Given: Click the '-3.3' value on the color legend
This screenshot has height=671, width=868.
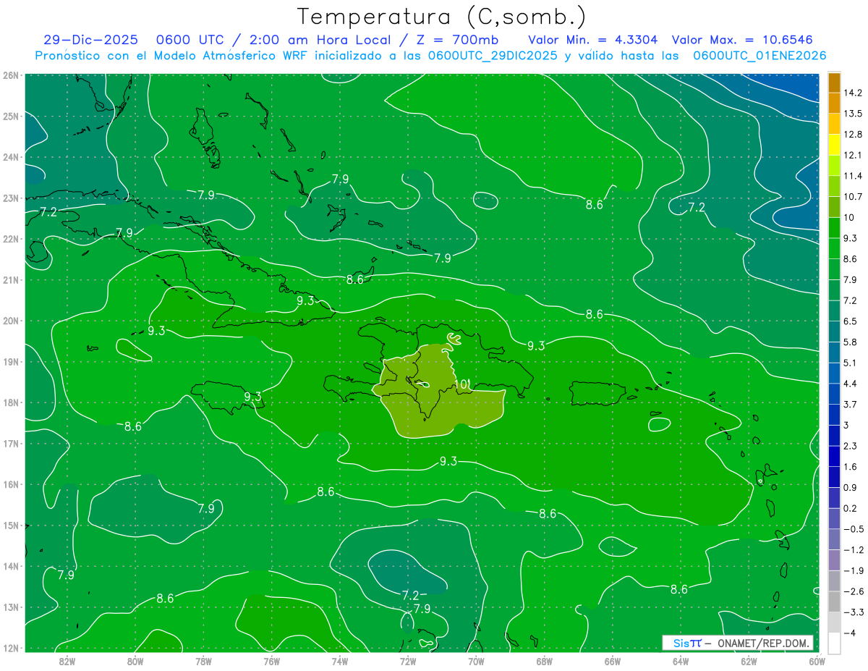Looking at the screenshot, I should point(853,612).
